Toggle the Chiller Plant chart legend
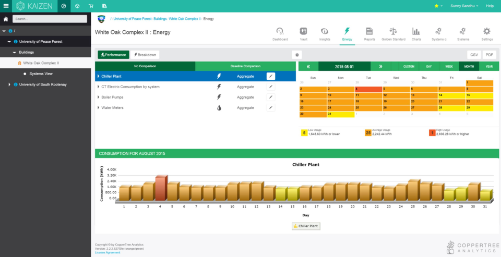Viewport: 501px width, 257px height. 306,226
